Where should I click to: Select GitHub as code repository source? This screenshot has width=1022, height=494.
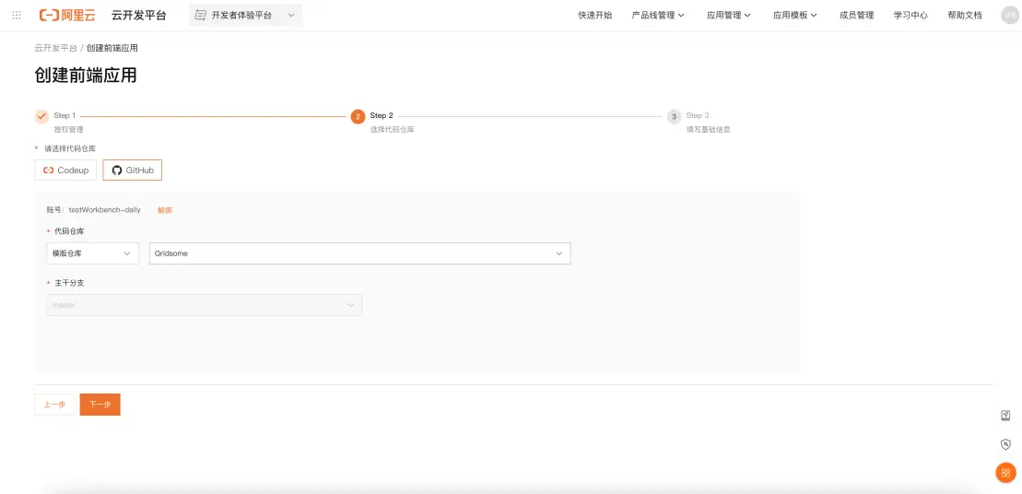pos(133,171)
